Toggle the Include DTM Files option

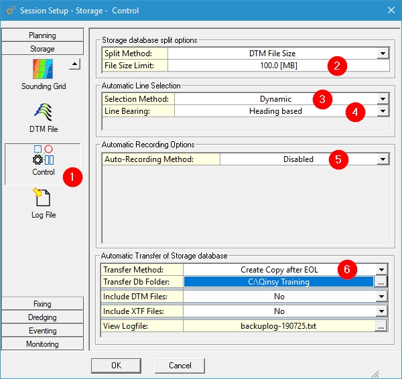[x=382, y=297]
